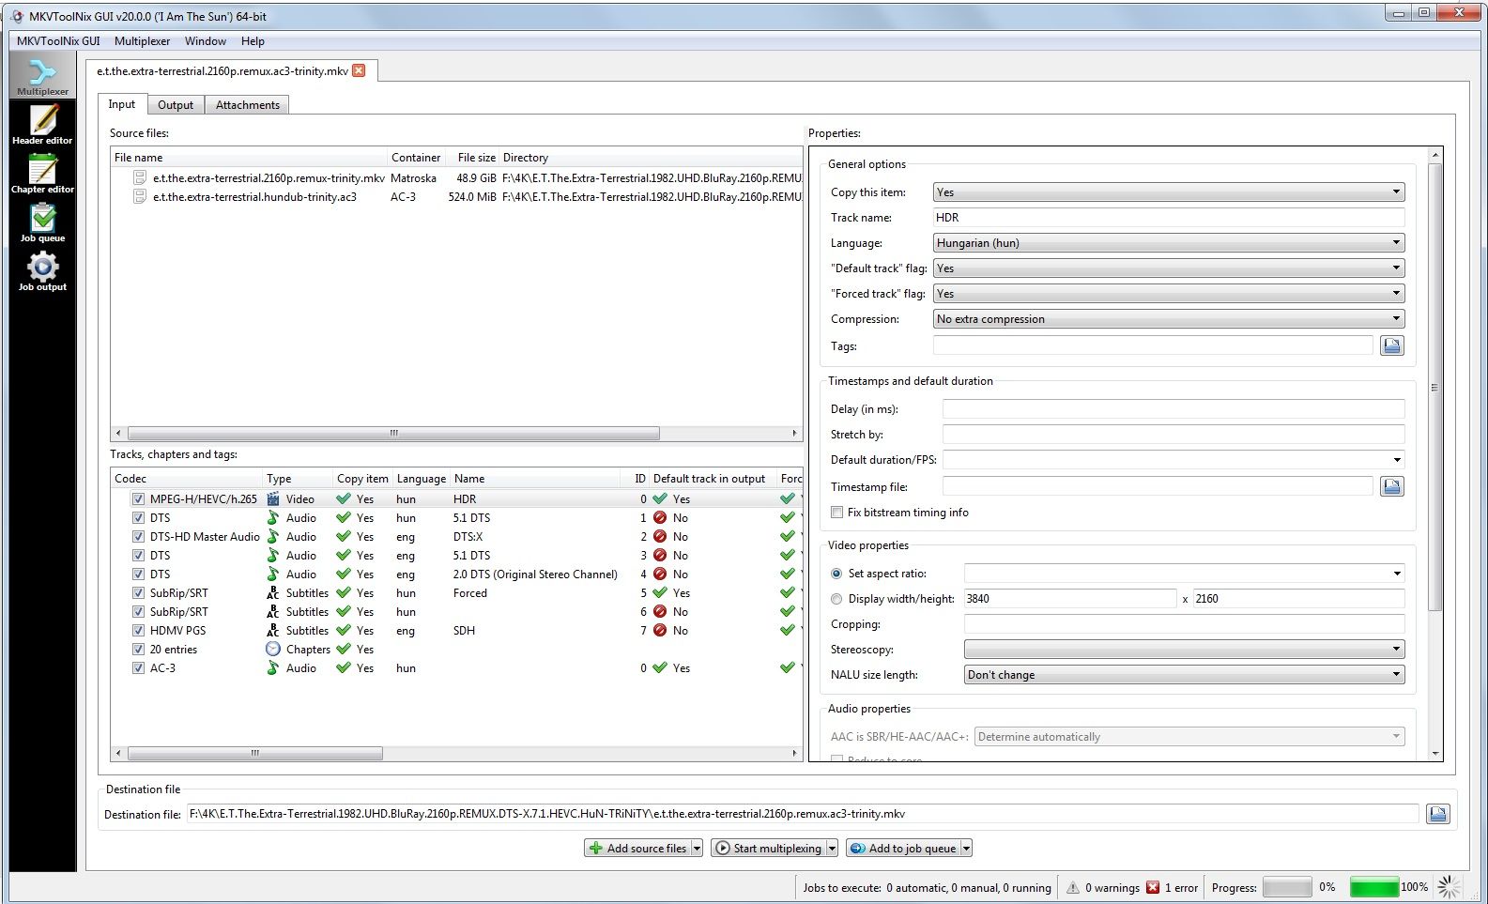The image size is (1488, 904).
Task: Close the e.t.the.extra-terrestrial mkv tab
Action: [x=359, y=70]
